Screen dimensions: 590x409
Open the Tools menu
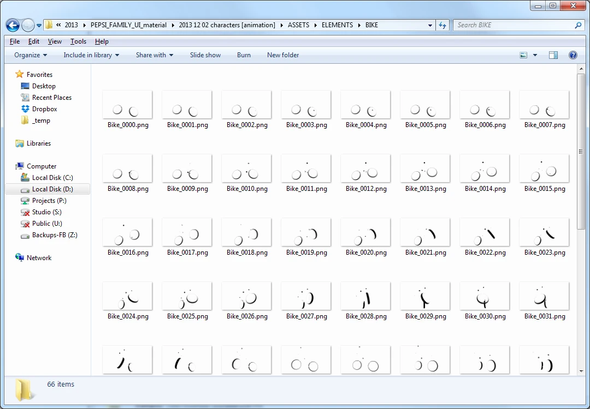pos(78,41)
